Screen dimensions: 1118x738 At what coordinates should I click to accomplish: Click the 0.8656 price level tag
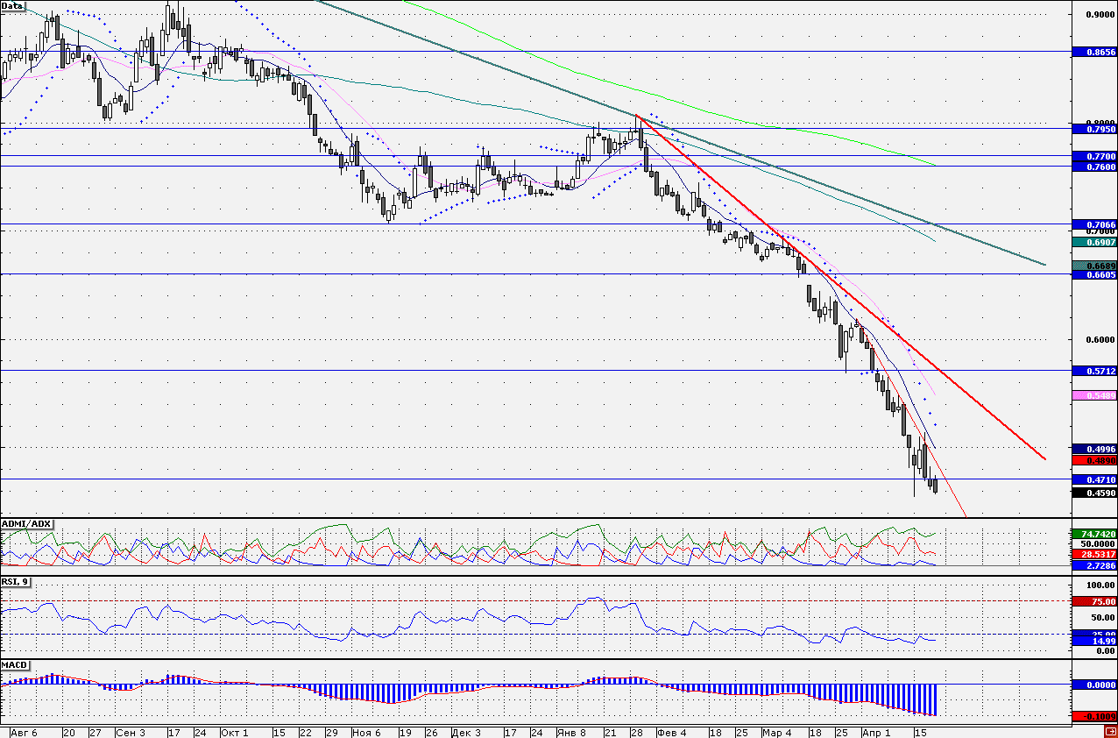click(x=1094, y=53)
